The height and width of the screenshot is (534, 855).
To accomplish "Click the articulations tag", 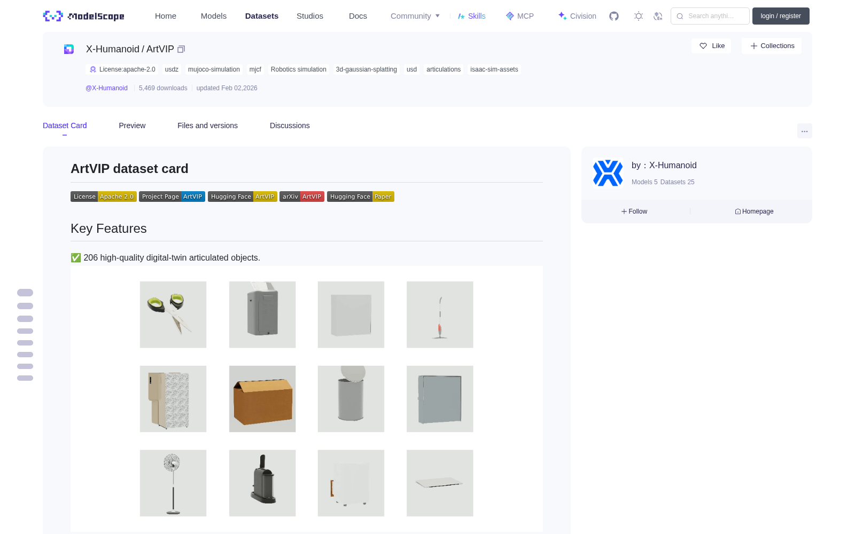I will [x=444, y=69].
